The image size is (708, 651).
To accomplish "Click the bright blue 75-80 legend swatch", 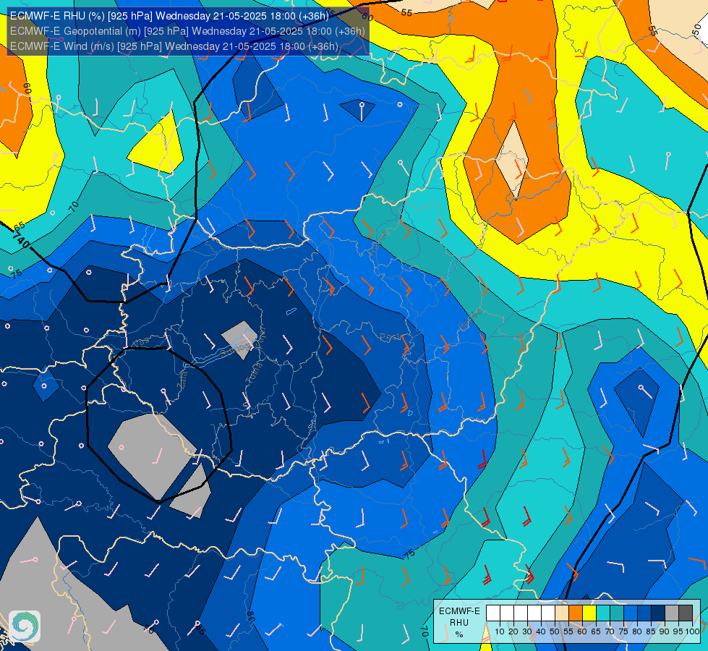I will pos(631,613).
